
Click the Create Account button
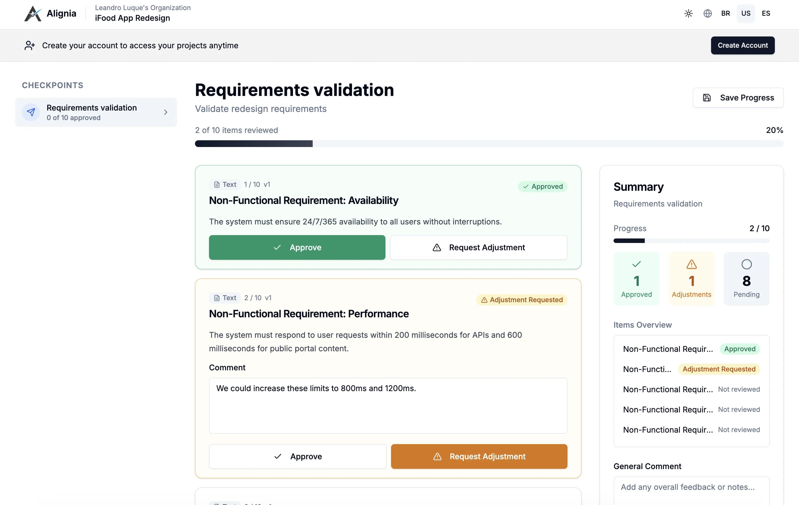pos(743,45)
